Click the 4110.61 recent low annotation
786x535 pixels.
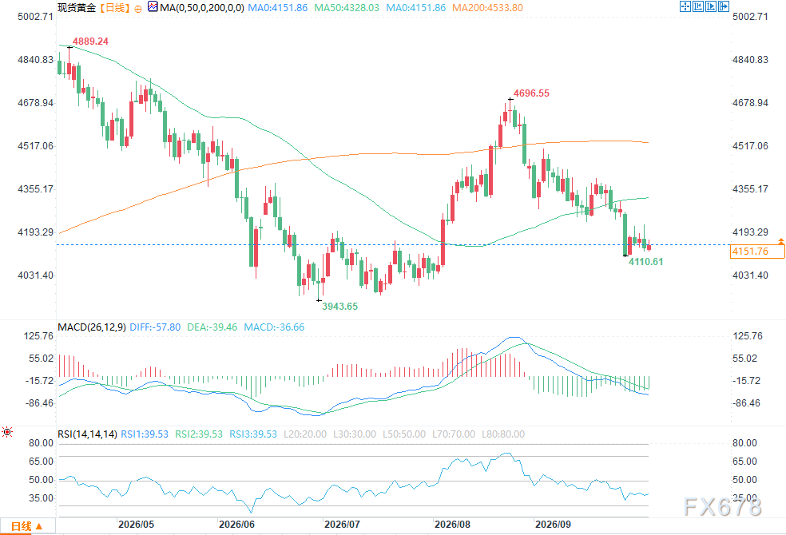point(645,261)
